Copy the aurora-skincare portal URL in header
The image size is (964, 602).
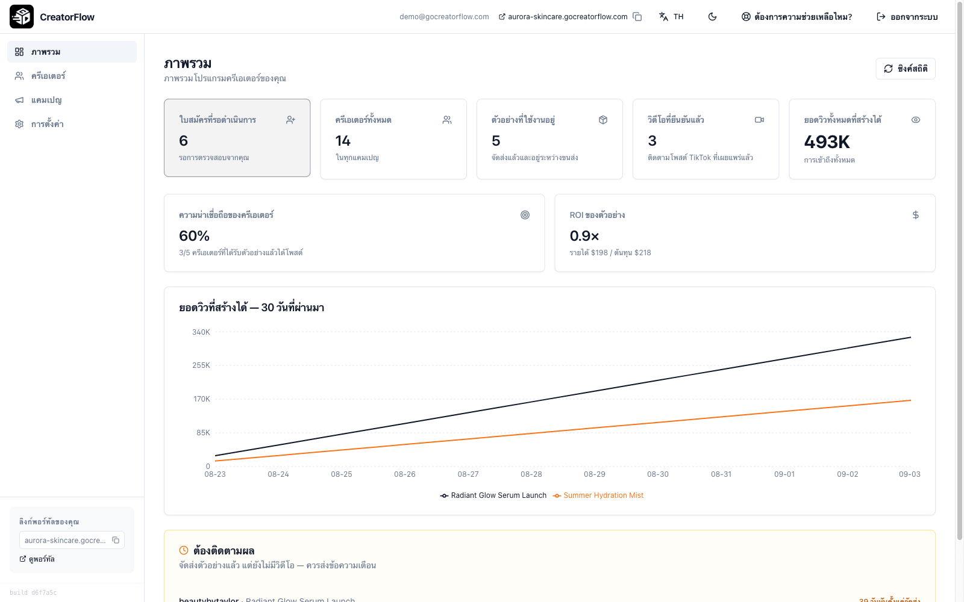click(637, 17)
